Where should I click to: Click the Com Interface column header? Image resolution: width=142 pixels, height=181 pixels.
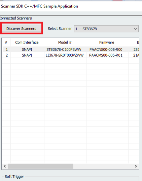tap(27, 42)
